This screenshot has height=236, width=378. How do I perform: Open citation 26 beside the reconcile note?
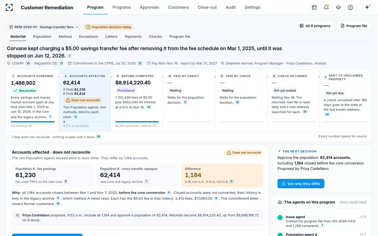[x=98, y=137]
